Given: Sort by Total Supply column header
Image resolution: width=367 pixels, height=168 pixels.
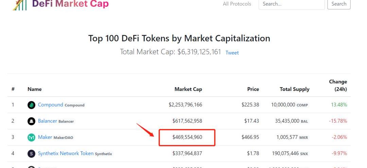Looking at the screenshot, I should (294, 89).
